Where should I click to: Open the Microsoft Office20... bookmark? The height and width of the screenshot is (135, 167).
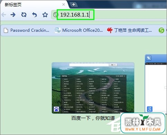(79, 30)
